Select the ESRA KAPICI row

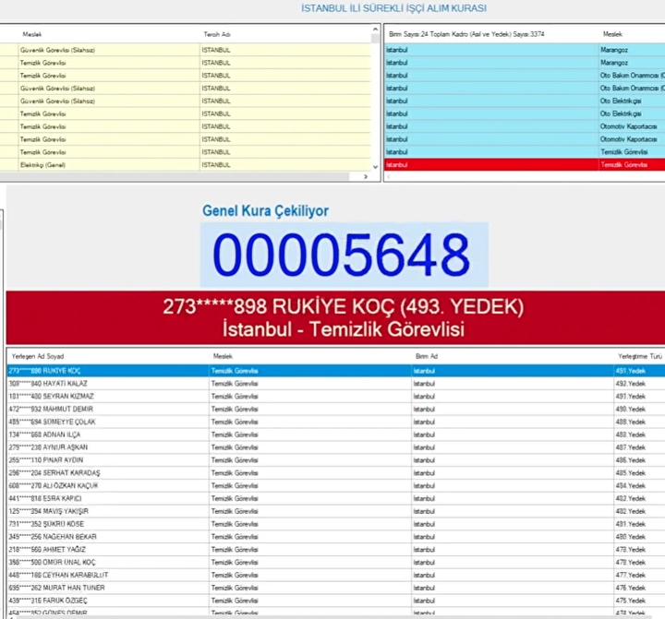coord(336,498)
